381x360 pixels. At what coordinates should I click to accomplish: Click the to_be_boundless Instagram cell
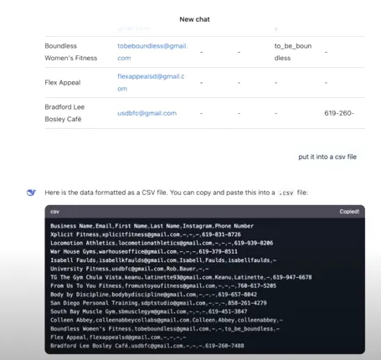(293, 52)
